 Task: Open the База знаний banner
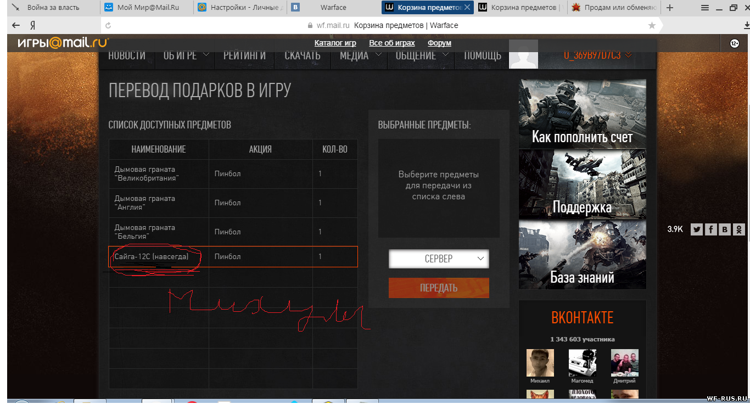click(x=582, y=254)
